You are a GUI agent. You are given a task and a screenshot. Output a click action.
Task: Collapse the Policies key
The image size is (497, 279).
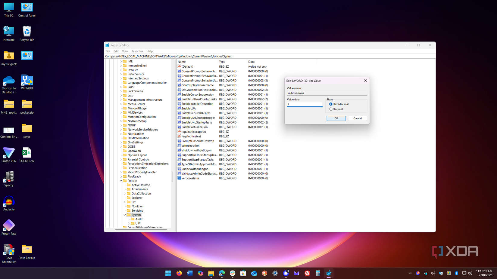tap(121, 181)
